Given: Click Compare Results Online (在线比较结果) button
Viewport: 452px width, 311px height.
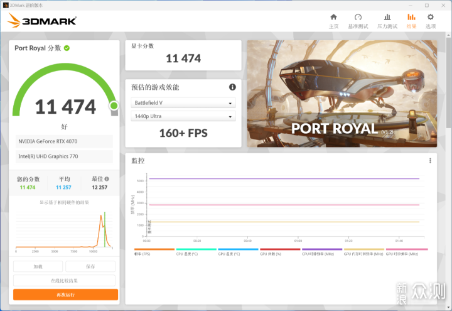Looking at the screenshot, I should (64, 280).
